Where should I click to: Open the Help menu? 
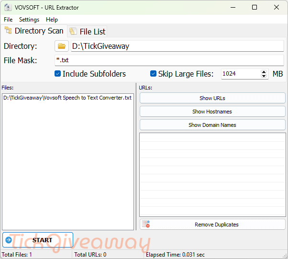(x=52, y=20)
